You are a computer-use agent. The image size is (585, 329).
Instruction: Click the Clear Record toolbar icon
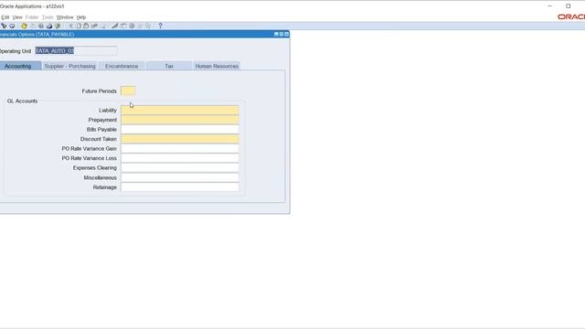95,26
